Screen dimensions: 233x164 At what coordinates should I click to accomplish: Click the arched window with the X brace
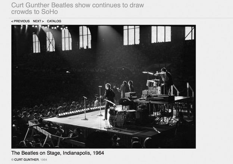click(50, 42)
